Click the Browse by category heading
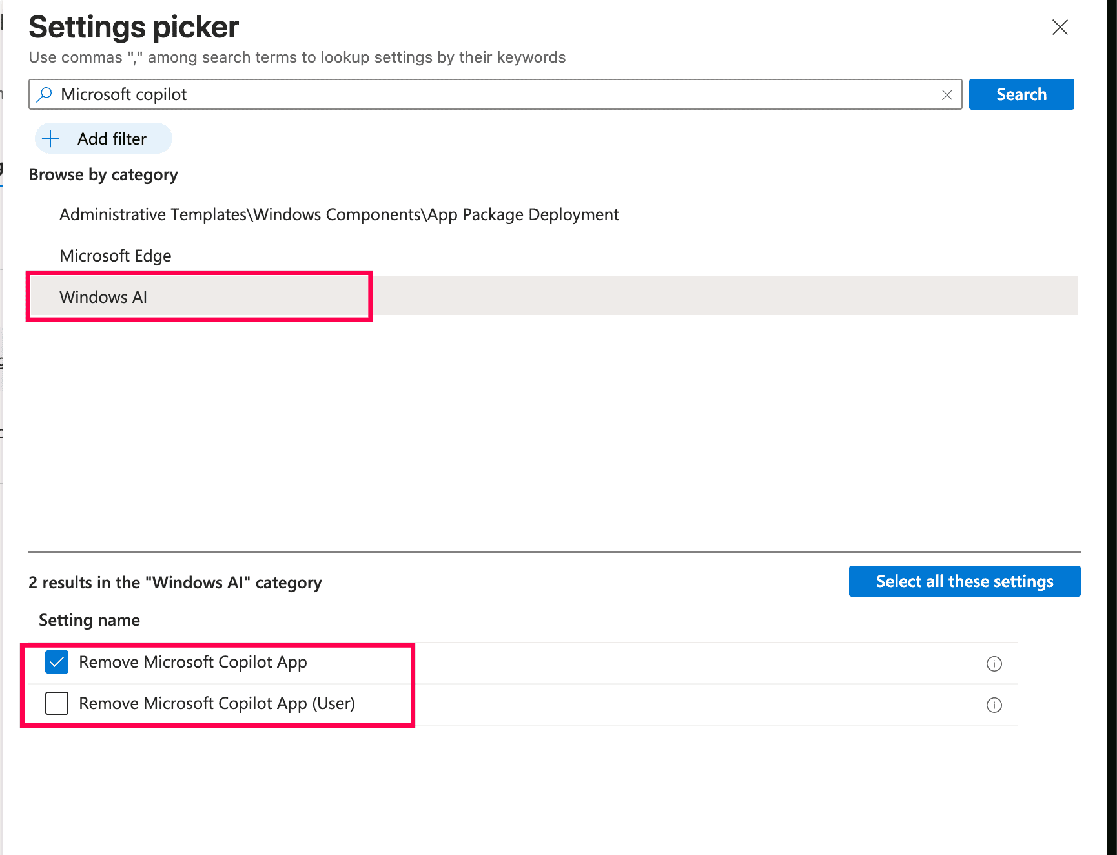This screenshot has height=855, width=1117. 103,174
